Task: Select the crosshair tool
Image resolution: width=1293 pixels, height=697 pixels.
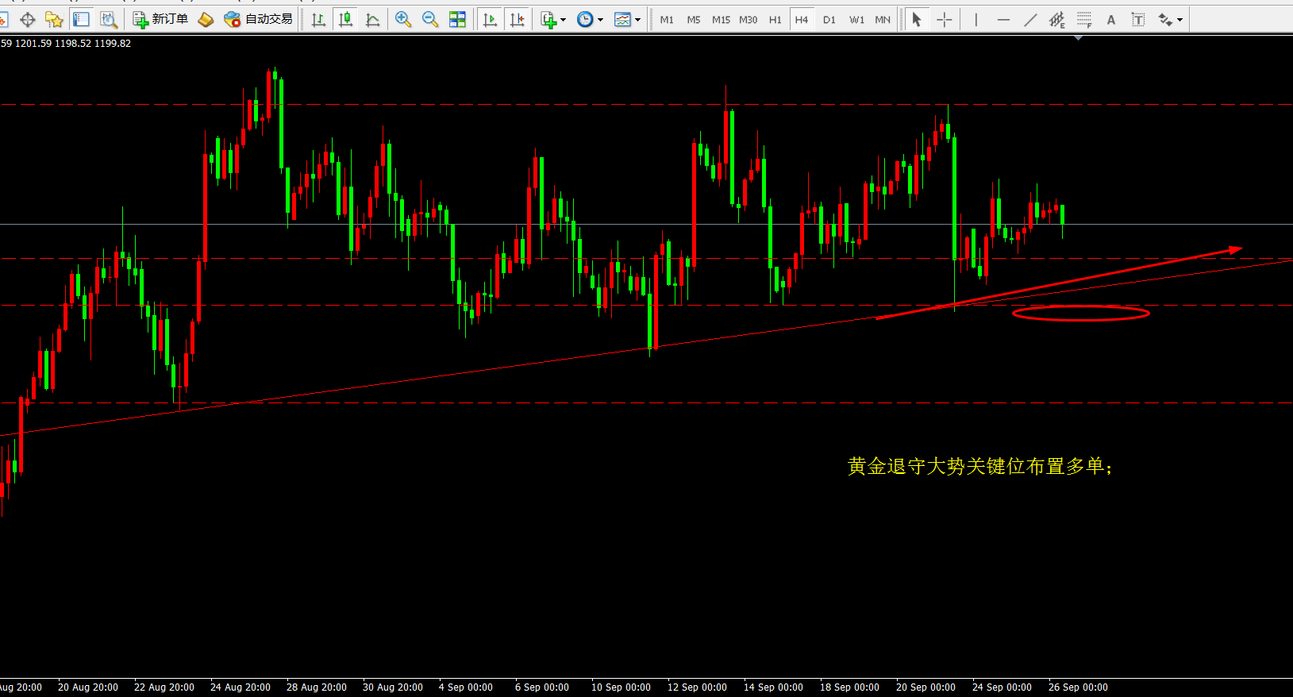Action: pos(944,19)
